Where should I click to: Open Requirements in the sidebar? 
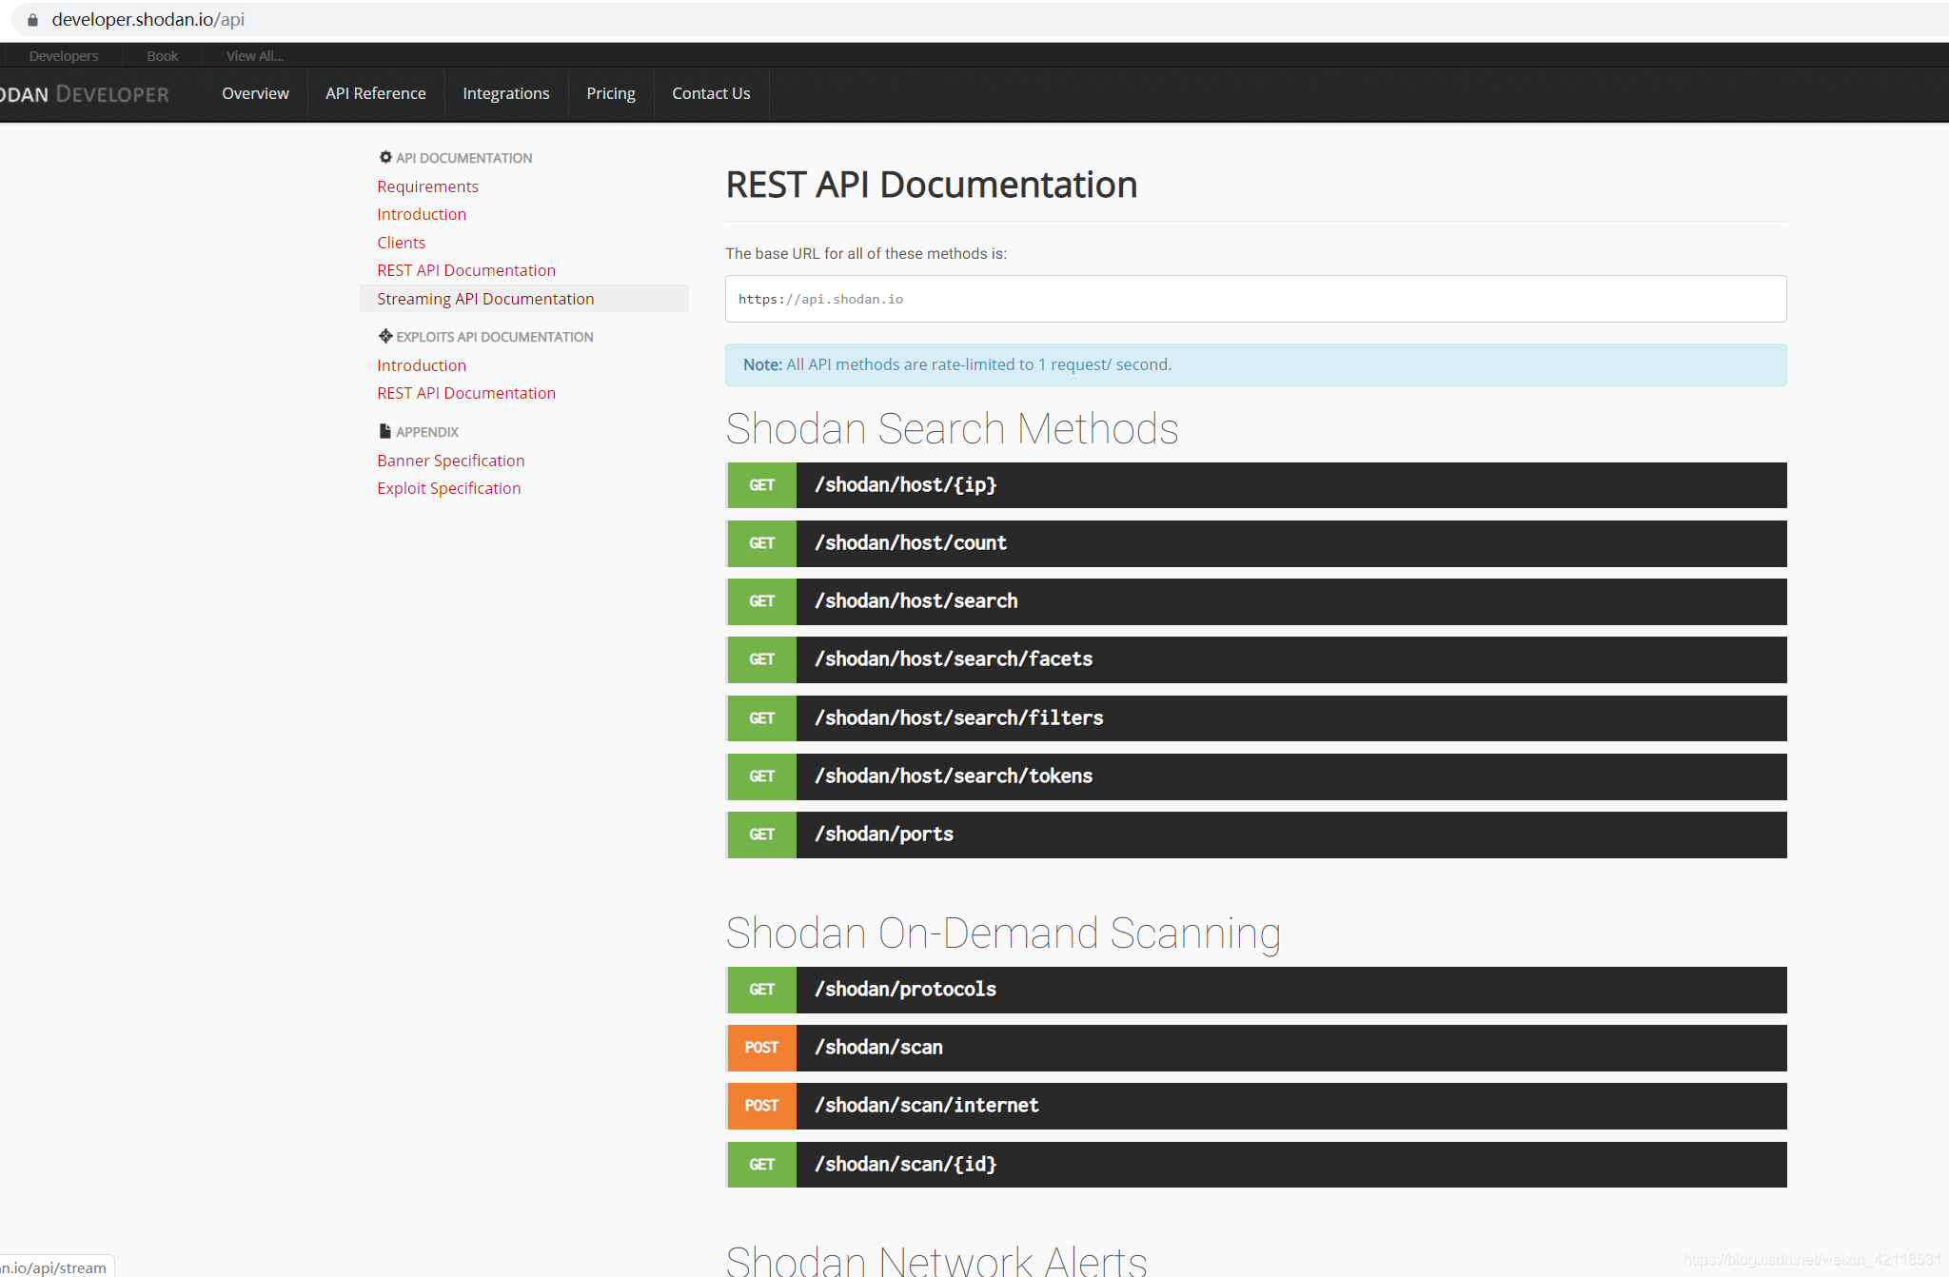coord(427,187)
